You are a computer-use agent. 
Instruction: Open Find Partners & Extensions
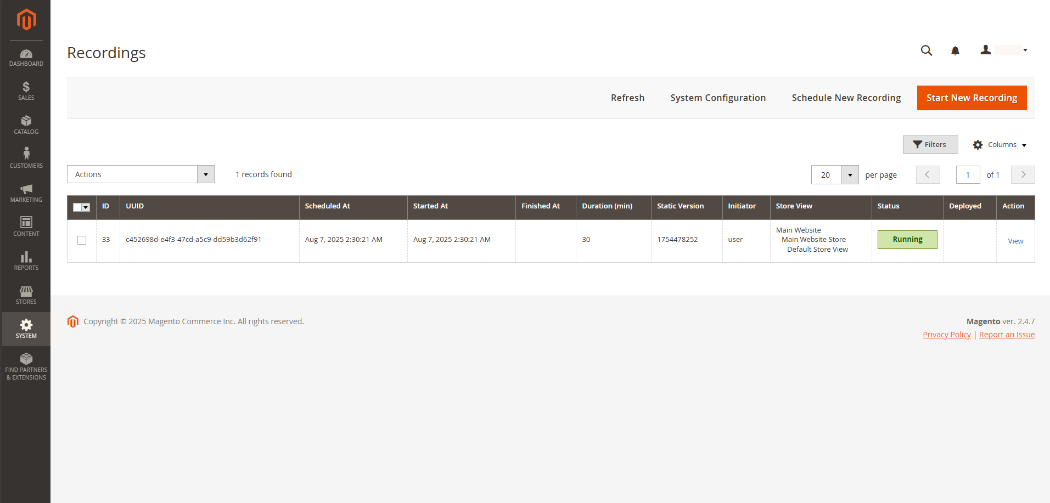click(26, 366)
